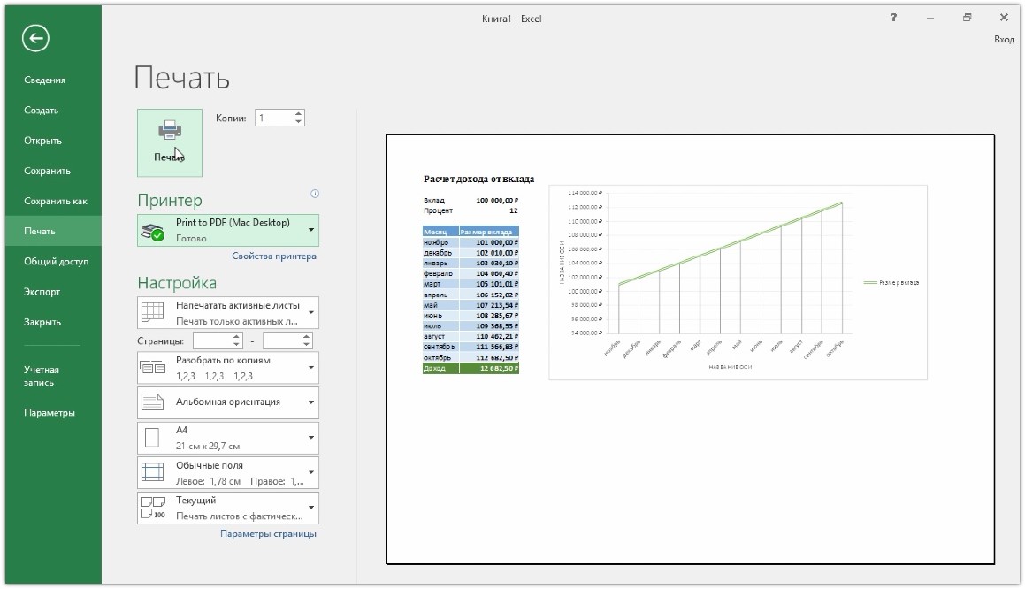Open the Сведения menu item
The image size is (1025, 589).
[44, 80]
